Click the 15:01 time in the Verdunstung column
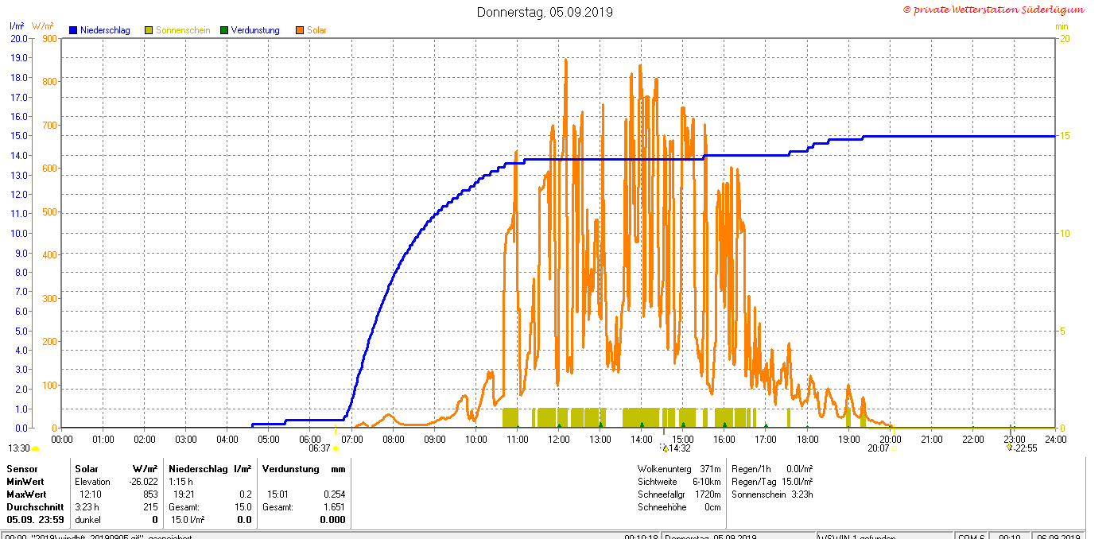The height and width of the screenshot is (539, 1110). click(278, 494)
